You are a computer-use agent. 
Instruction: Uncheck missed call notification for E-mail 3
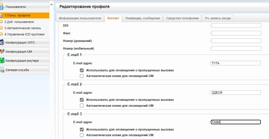click(82, 129)
